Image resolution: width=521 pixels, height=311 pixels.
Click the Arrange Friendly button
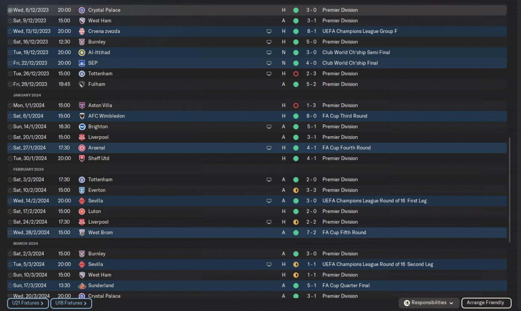pyautogui.click(x=485, y=303)
